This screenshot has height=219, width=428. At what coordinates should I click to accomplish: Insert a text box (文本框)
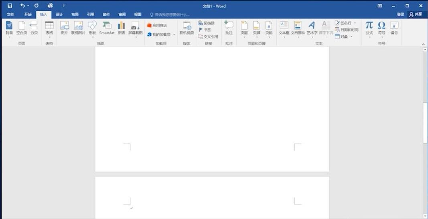click(x=284, y=29)
